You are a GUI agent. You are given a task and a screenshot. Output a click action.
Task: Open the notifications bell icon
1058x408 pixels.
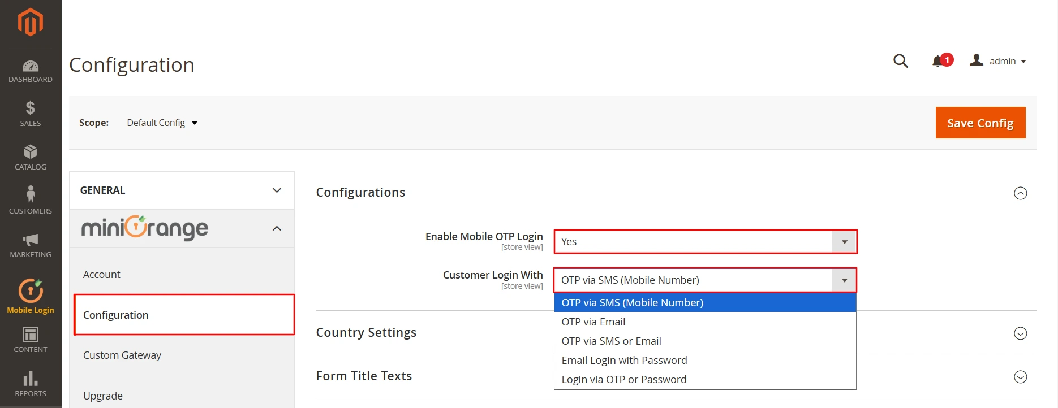tap(938, 61)
